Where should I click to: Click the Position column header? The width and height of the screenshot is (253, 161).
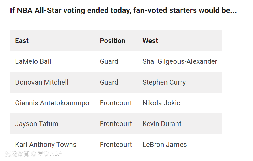coord(112,41)
